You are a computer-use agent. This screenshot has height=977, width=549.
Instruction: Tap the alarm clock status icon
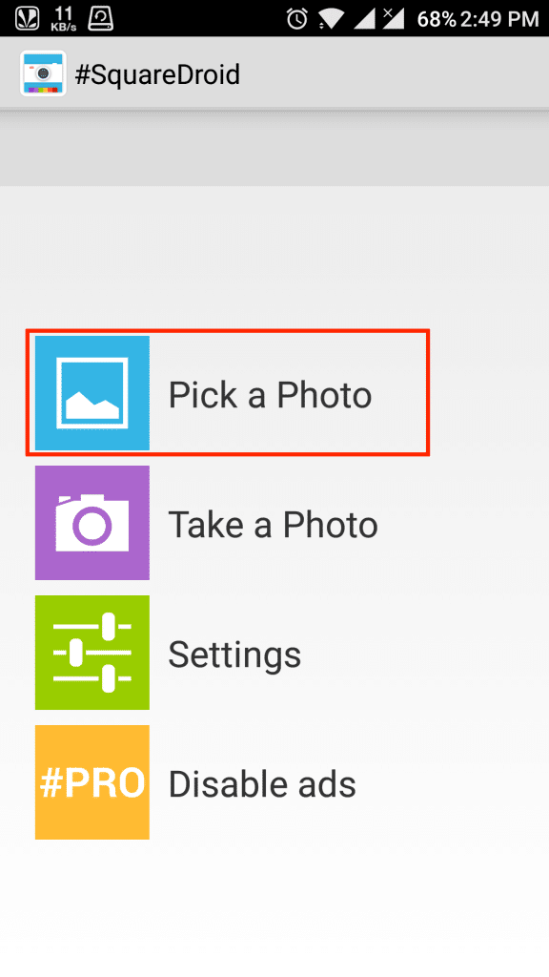point(297,18)
